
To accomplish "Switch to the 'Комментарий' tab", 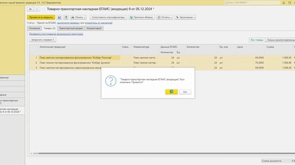I will 94,28.
